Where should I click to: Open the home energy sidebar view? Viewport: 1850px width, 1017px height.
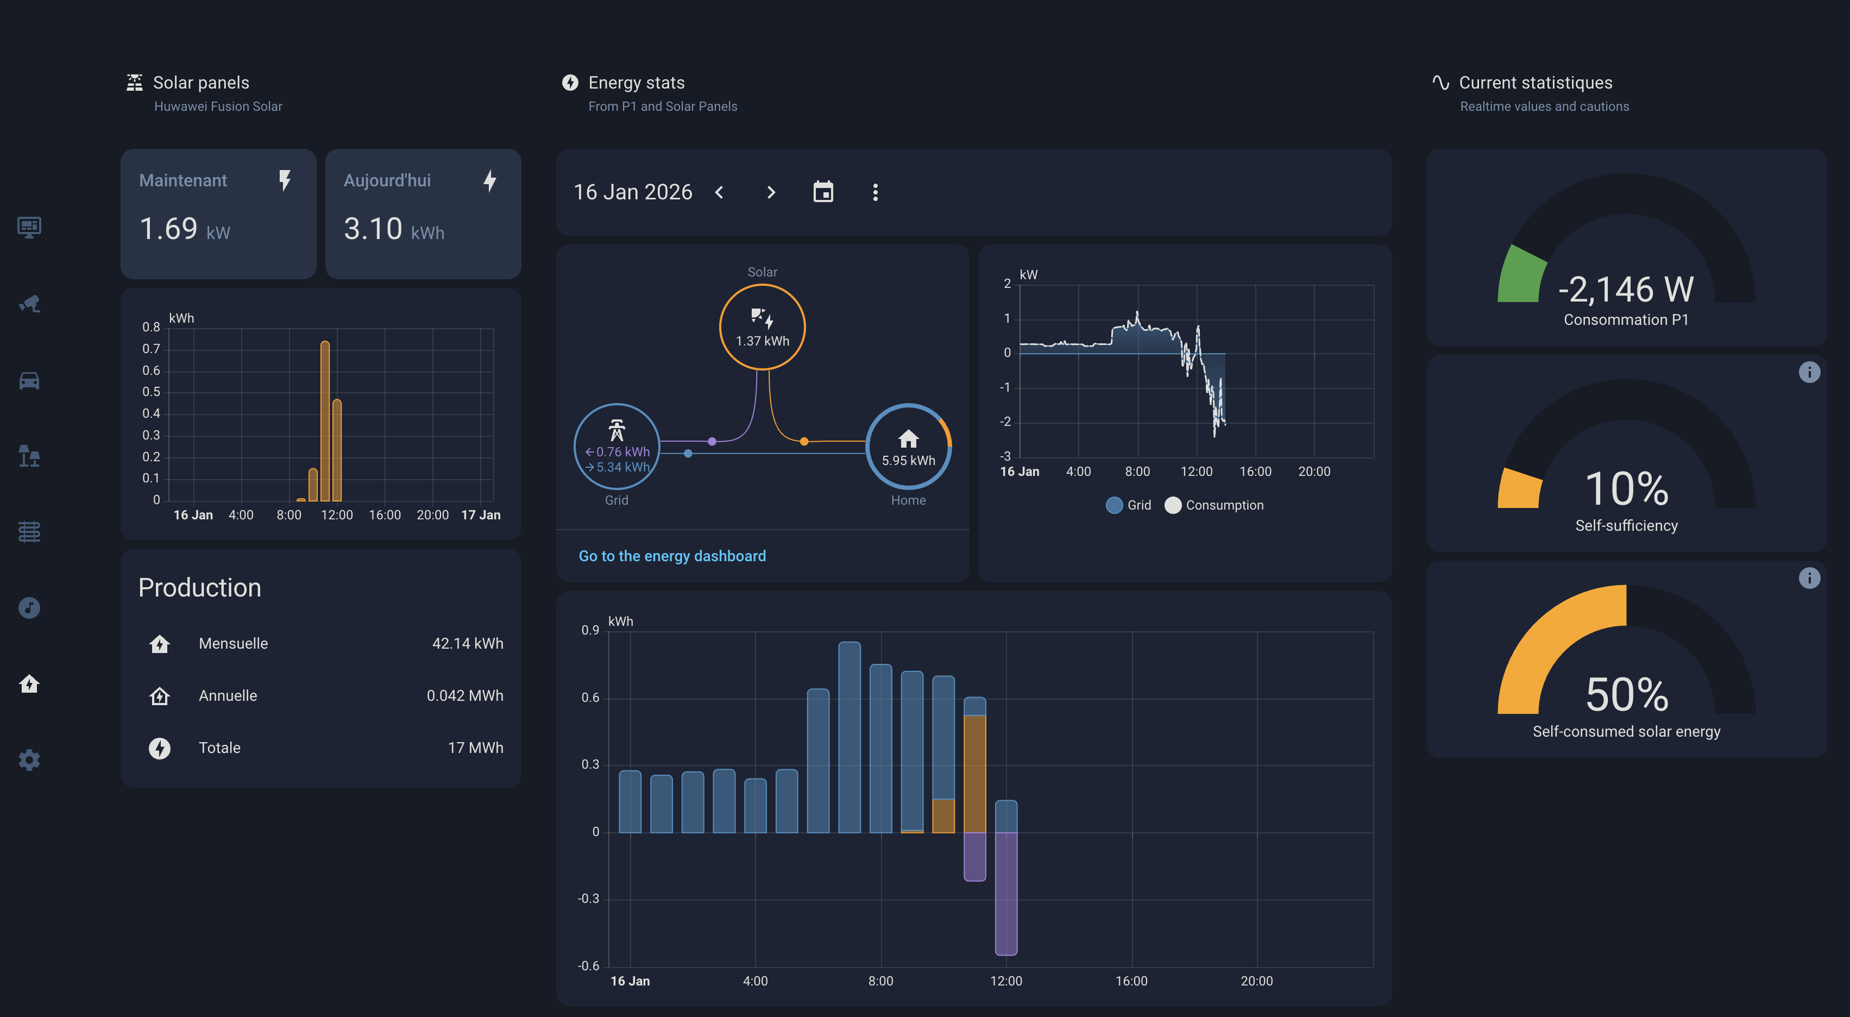tap(29, 684)
